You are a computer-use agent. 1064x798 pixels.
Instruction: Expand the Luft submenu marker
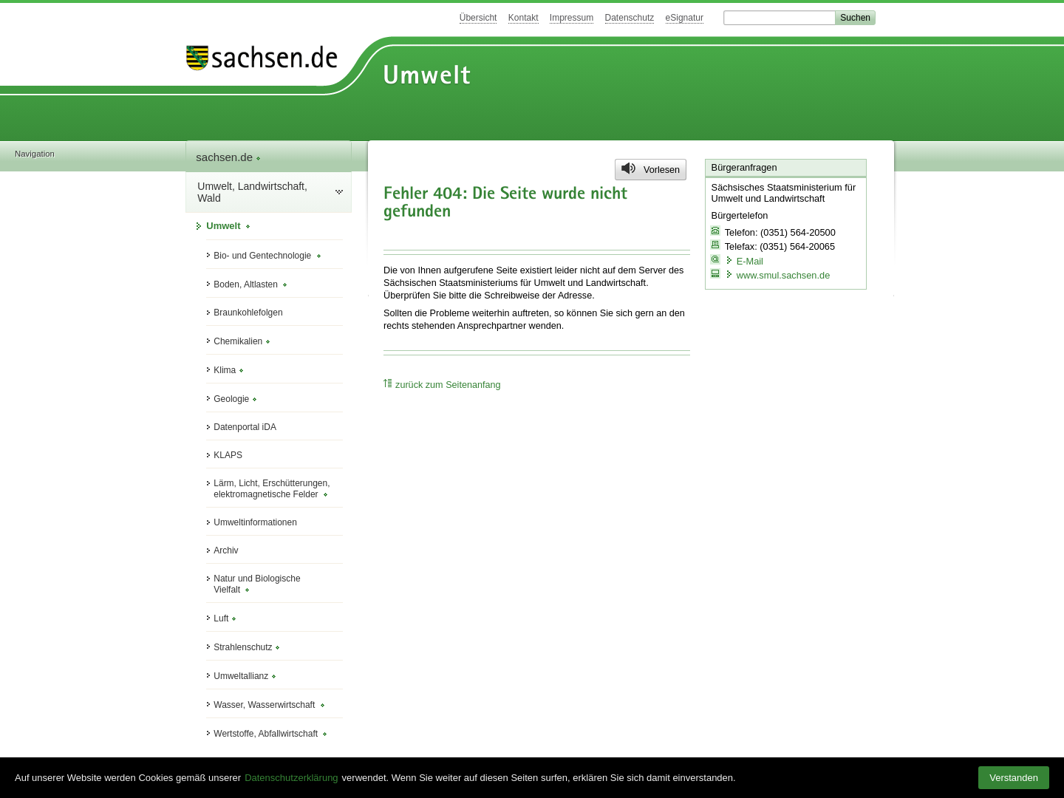coord(233,619)
